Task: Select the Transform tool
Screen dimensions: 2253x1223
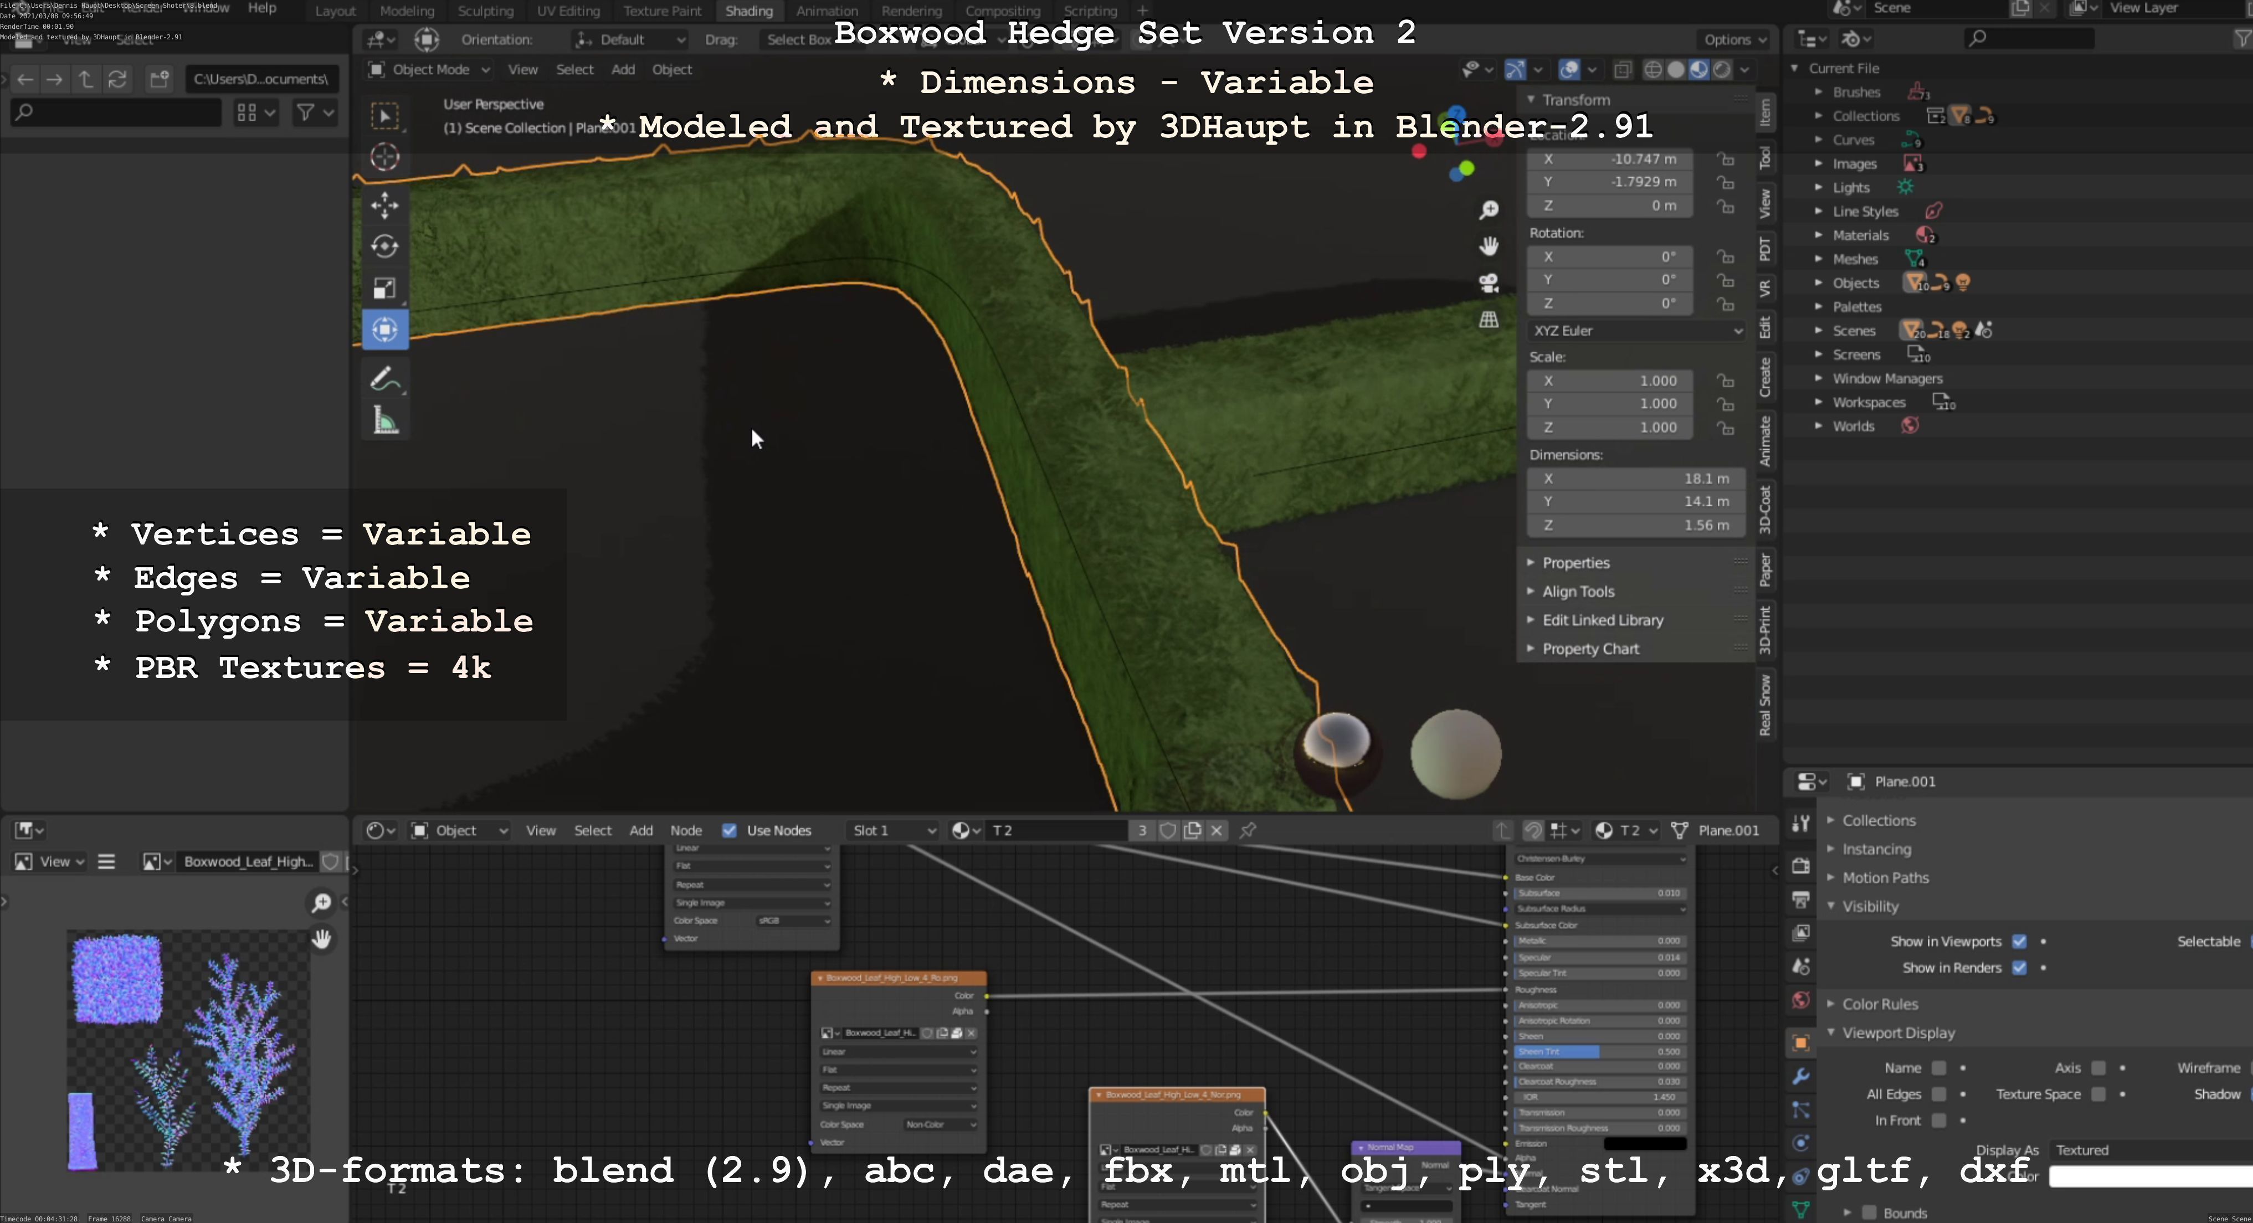Action: point(385,331)
